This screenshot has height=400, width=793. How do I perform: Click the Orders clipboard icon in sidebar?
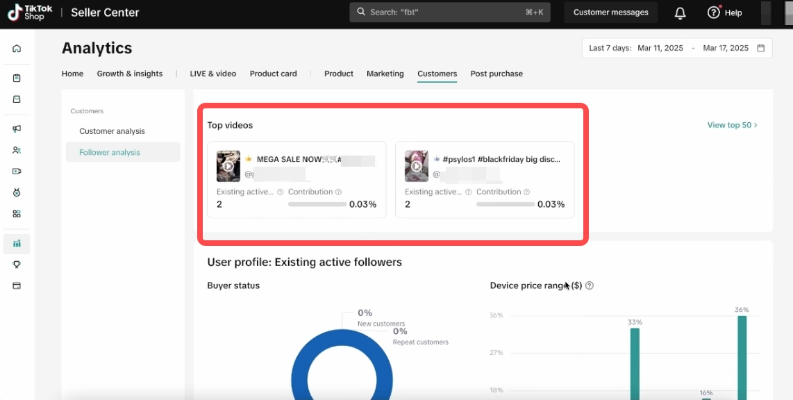(x=17, y=78)
